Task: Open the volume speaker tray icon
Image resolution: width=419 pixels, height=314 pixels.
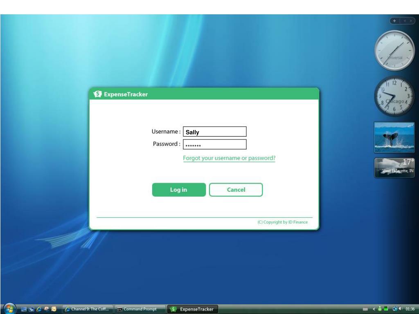Action: [400, 309]
